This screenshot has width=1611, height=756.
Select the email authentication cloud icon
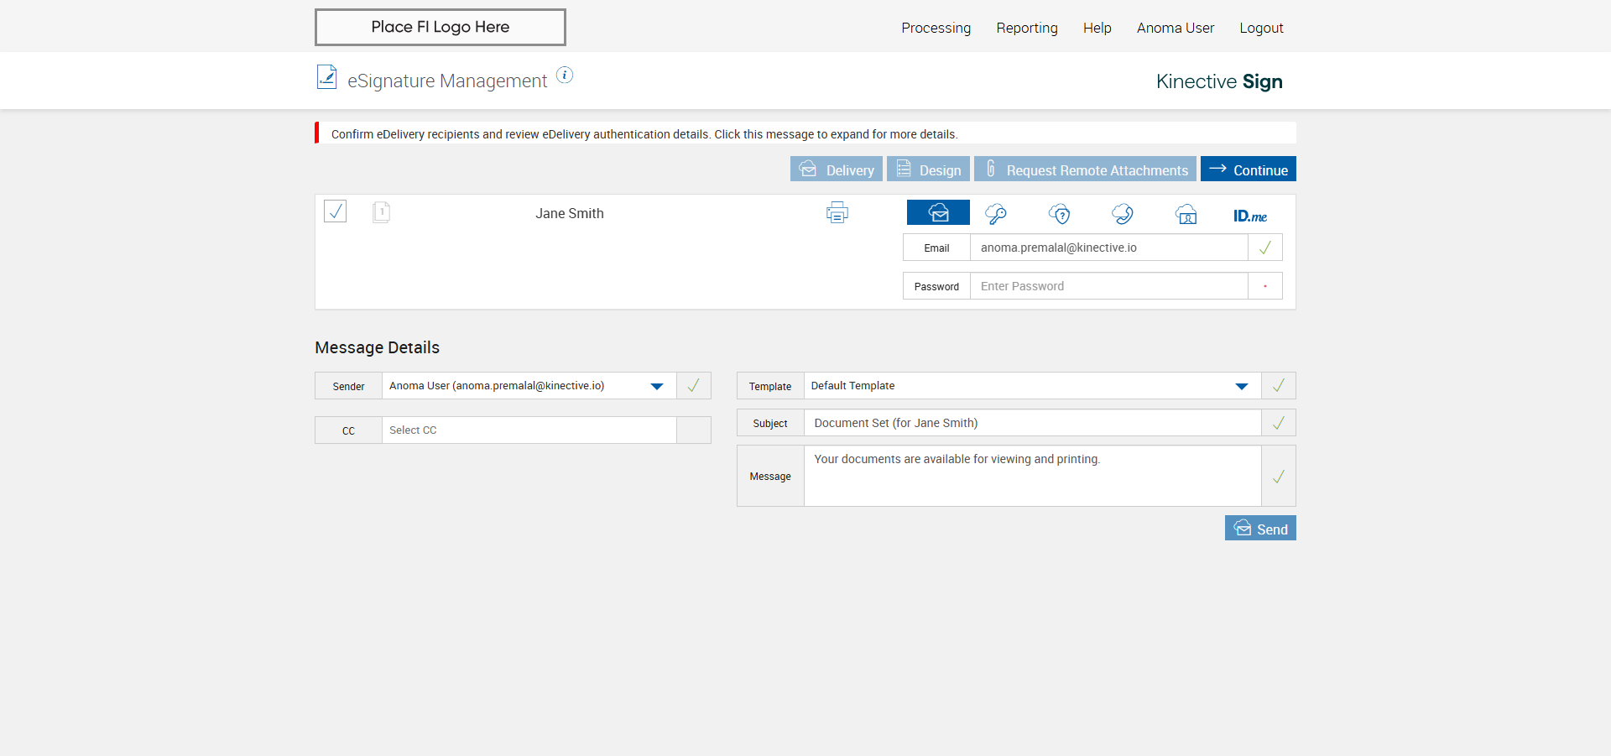tap(938, 213)
